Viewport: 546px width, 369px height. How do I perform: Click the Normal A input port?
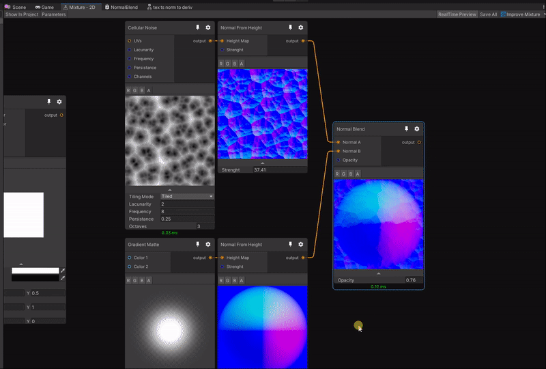[x=338, y=142]
